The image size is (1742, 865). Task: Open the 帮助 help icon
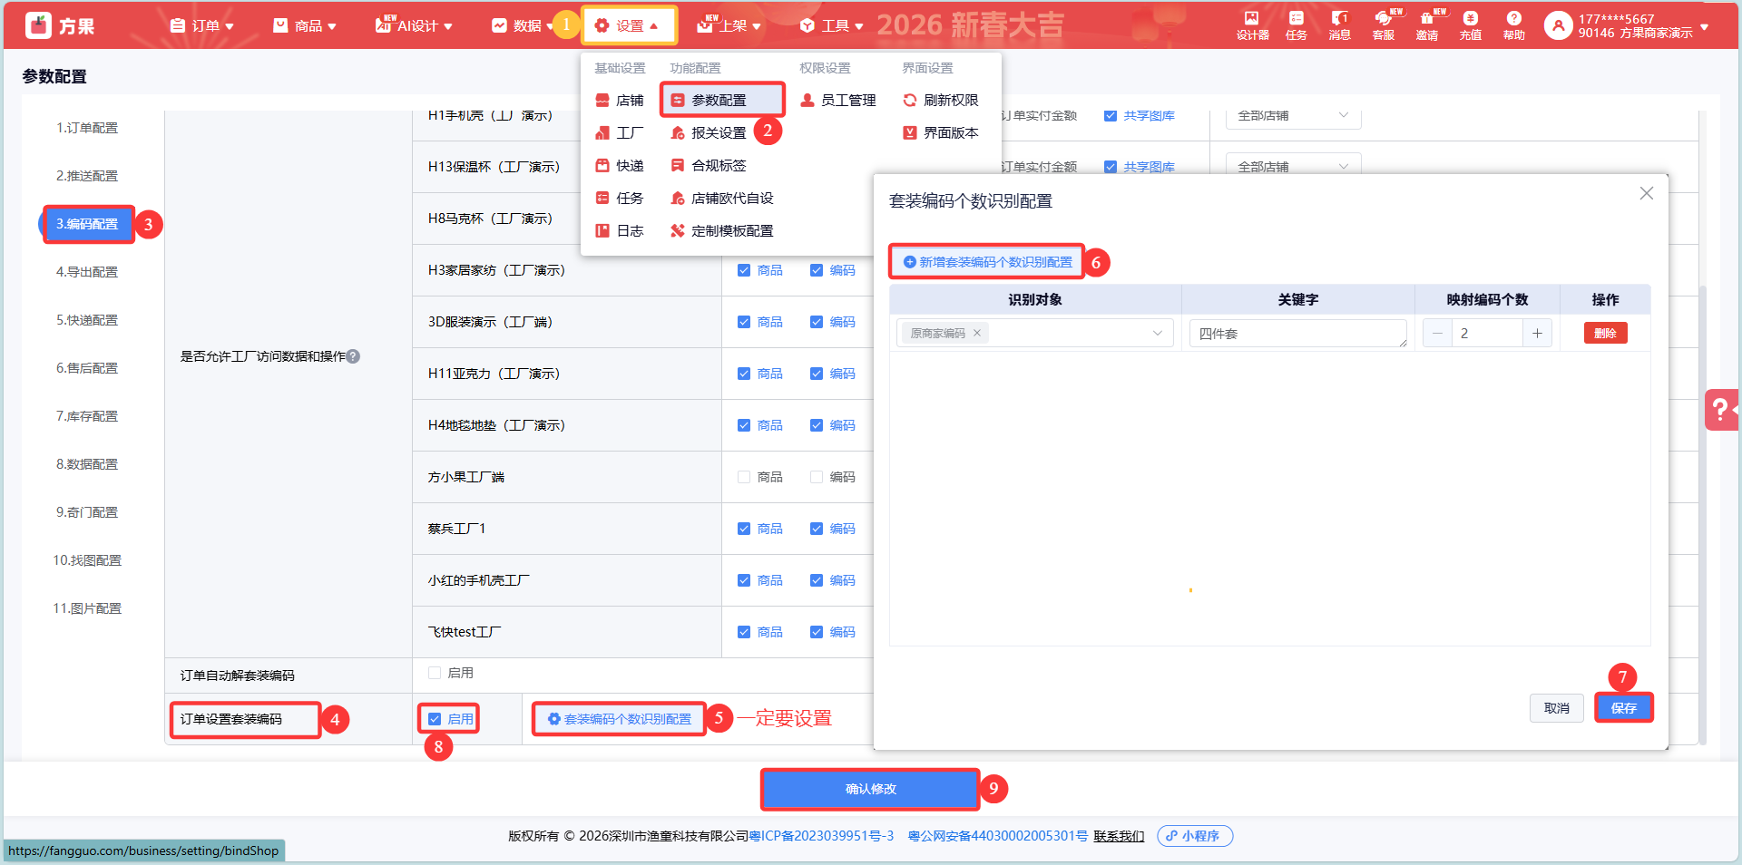(x=1513, y=24)
